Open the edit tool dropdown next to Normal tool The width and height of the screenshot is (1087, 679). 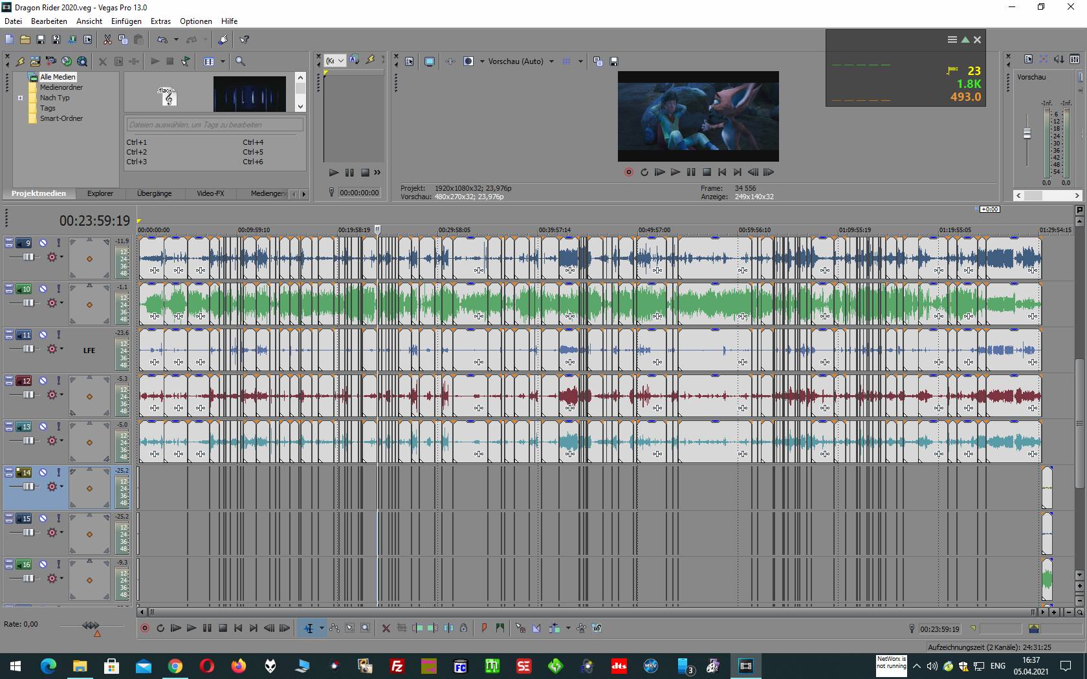[322, 628]
